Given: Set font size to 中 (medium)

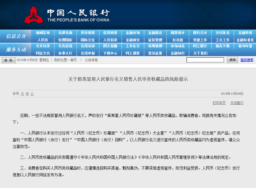Looking at the screenshot, I should [x=27, y=94].
